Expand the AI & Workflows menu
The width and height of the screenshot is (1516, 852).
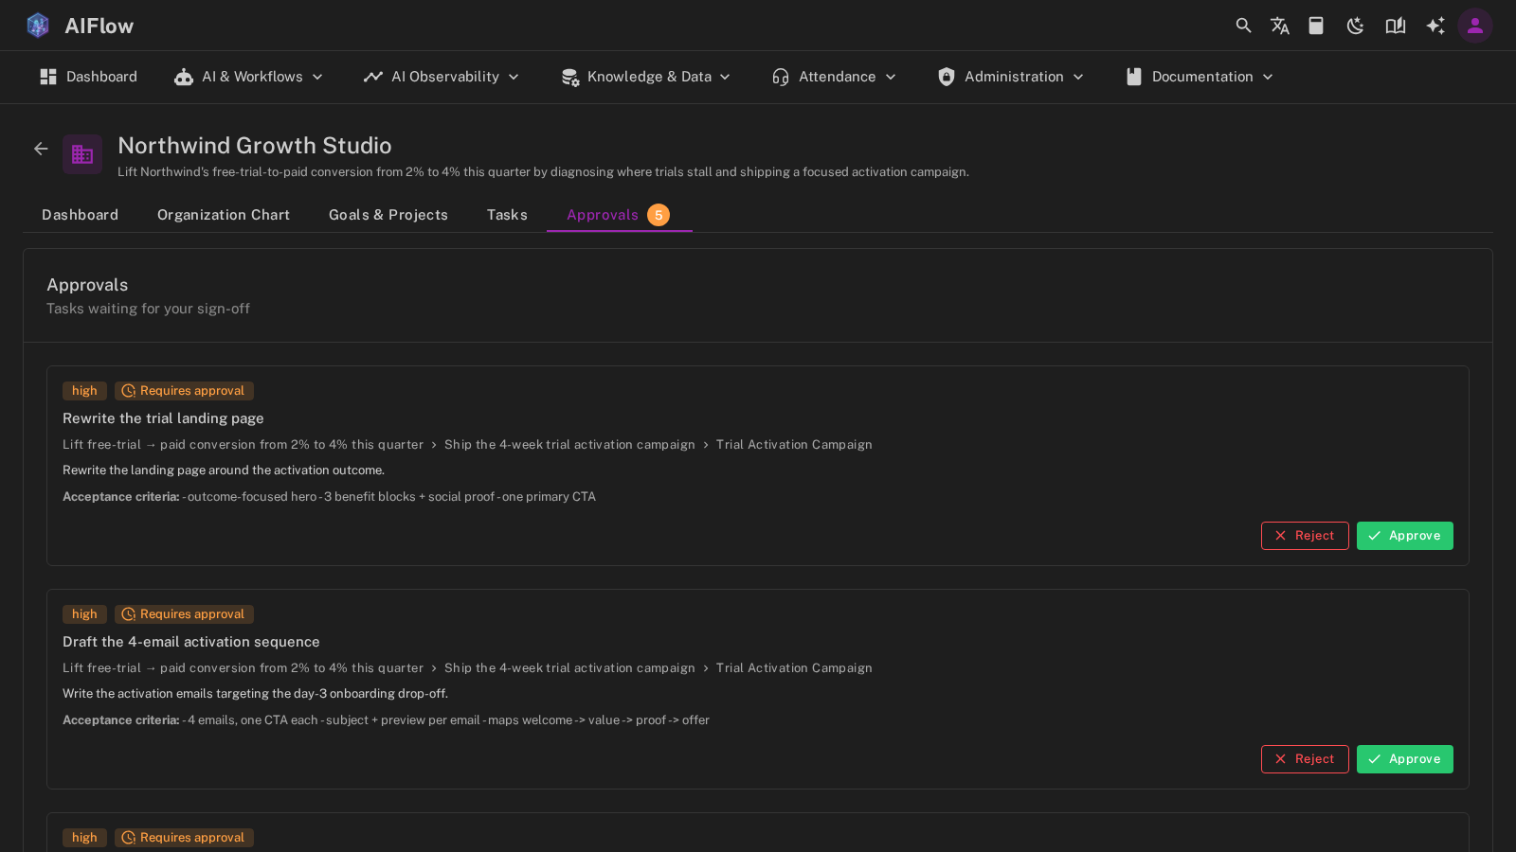248,77
